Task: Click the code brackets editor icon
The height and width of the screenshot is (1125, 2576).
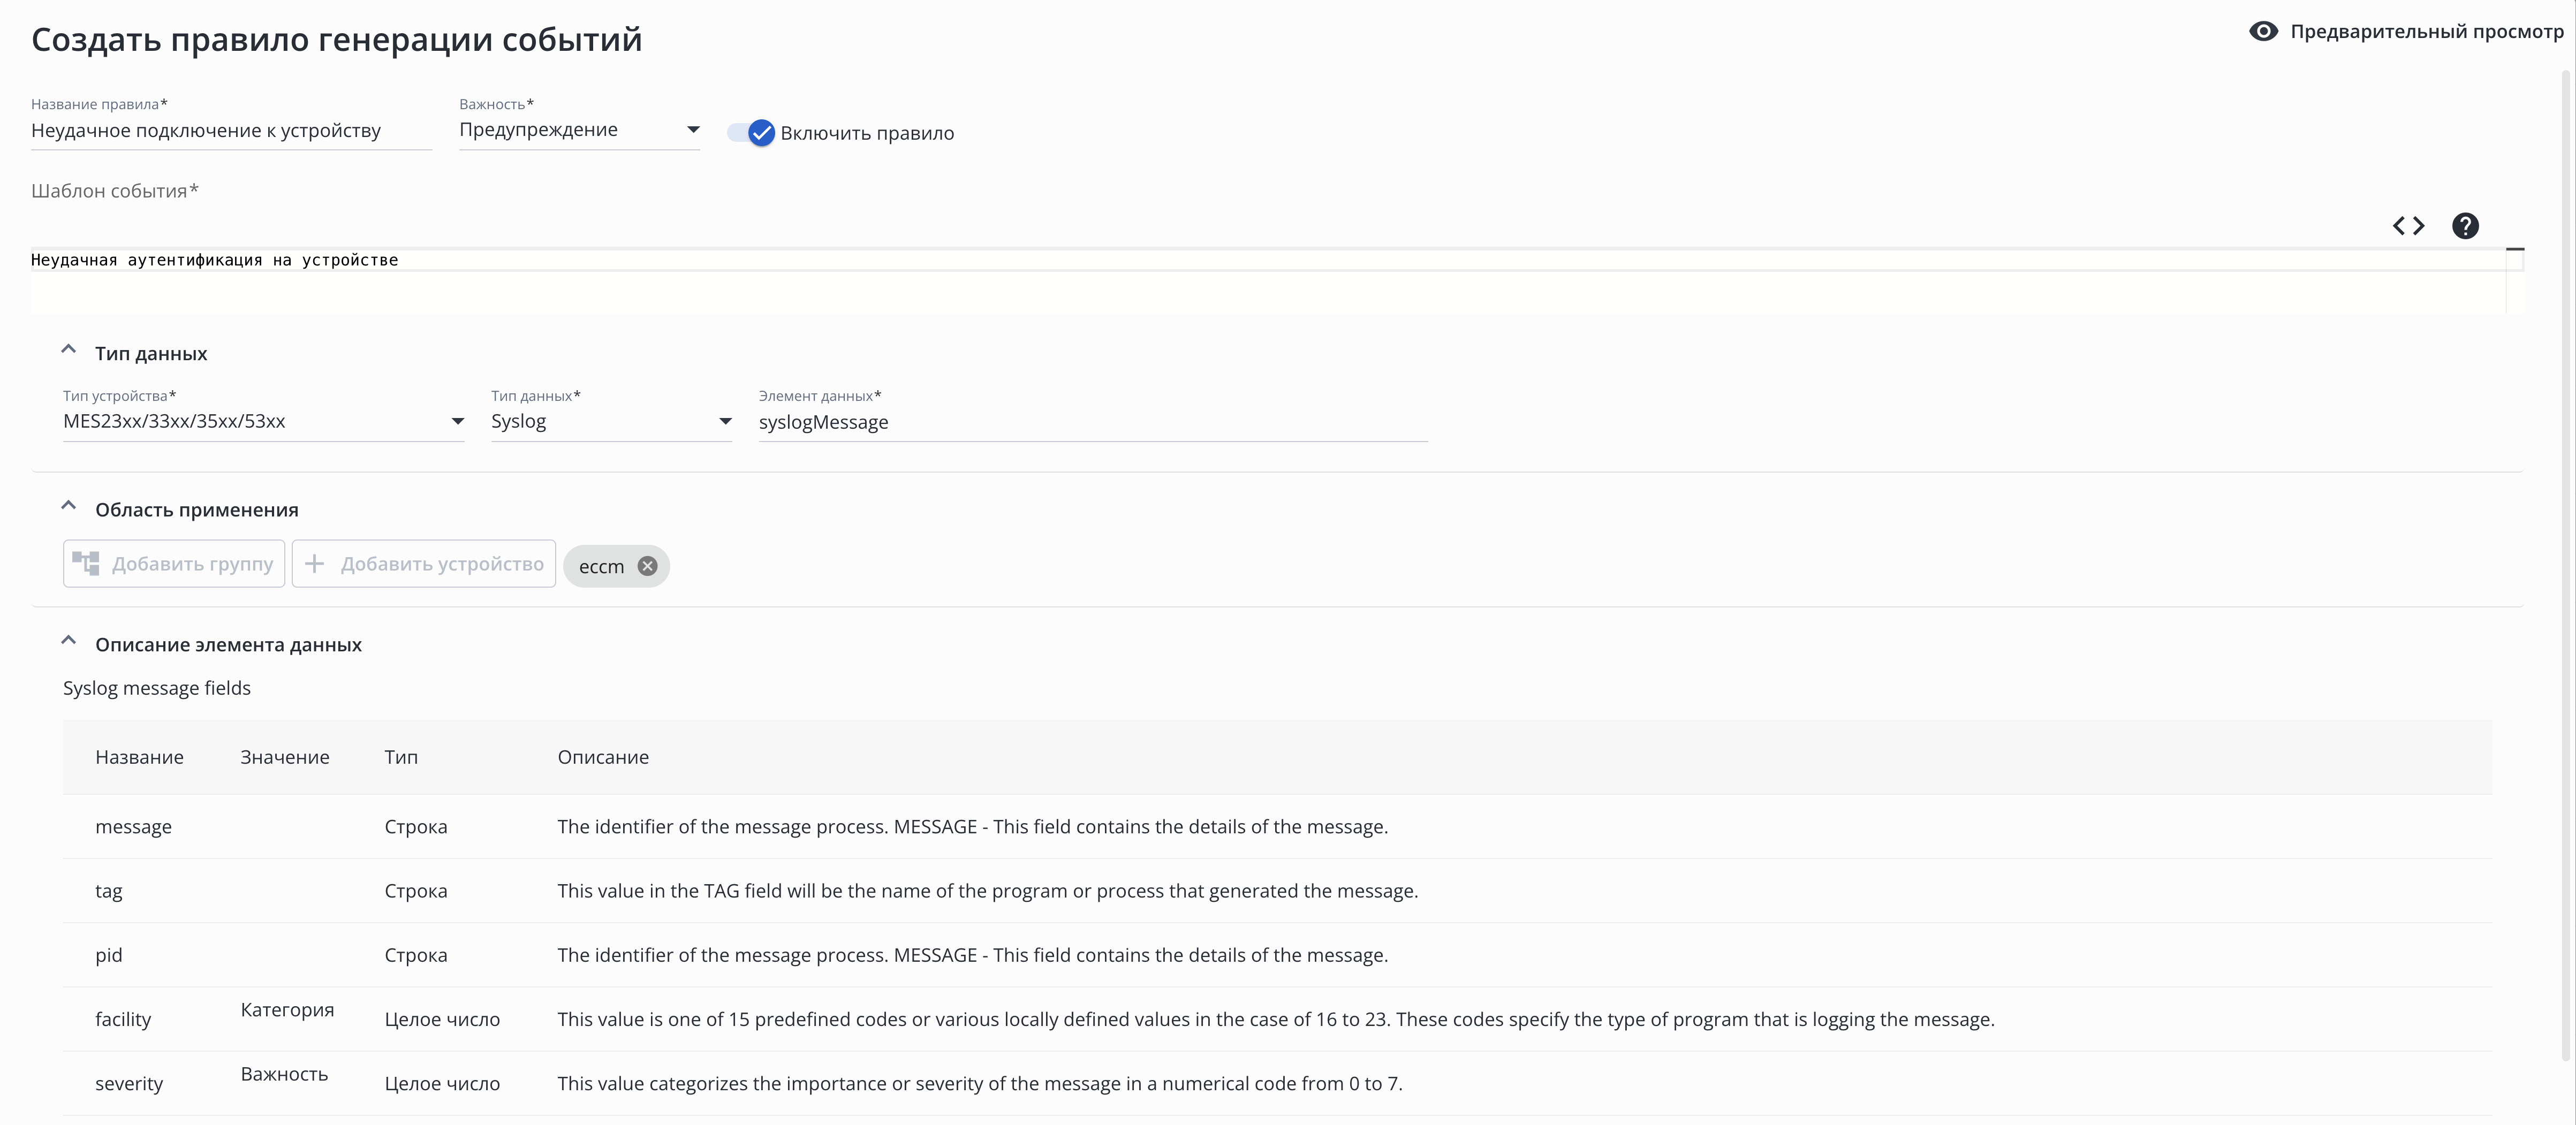Action: point(2408,226)
